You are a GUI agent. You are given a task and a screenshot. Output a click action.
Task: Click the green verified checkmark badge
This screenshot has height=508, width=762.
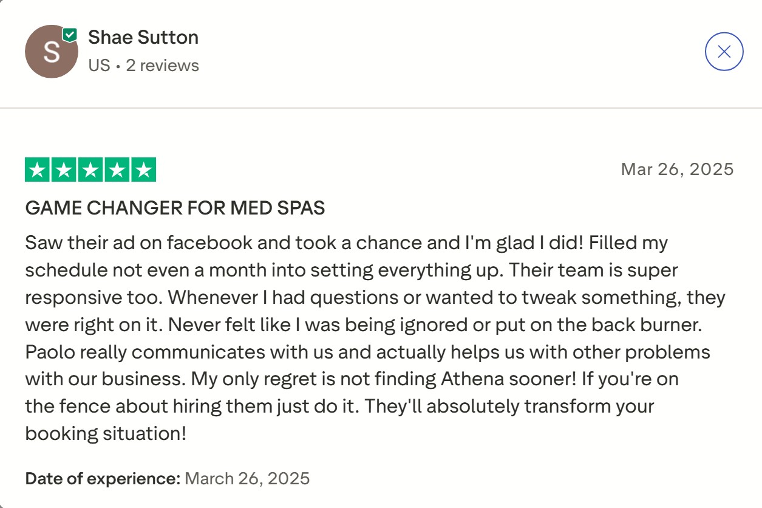tap(70, 35)
